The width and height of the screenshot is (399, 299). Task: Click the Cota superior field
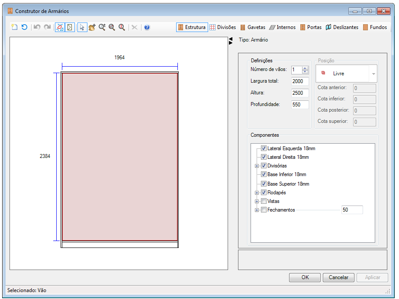(x=364, y=122)
